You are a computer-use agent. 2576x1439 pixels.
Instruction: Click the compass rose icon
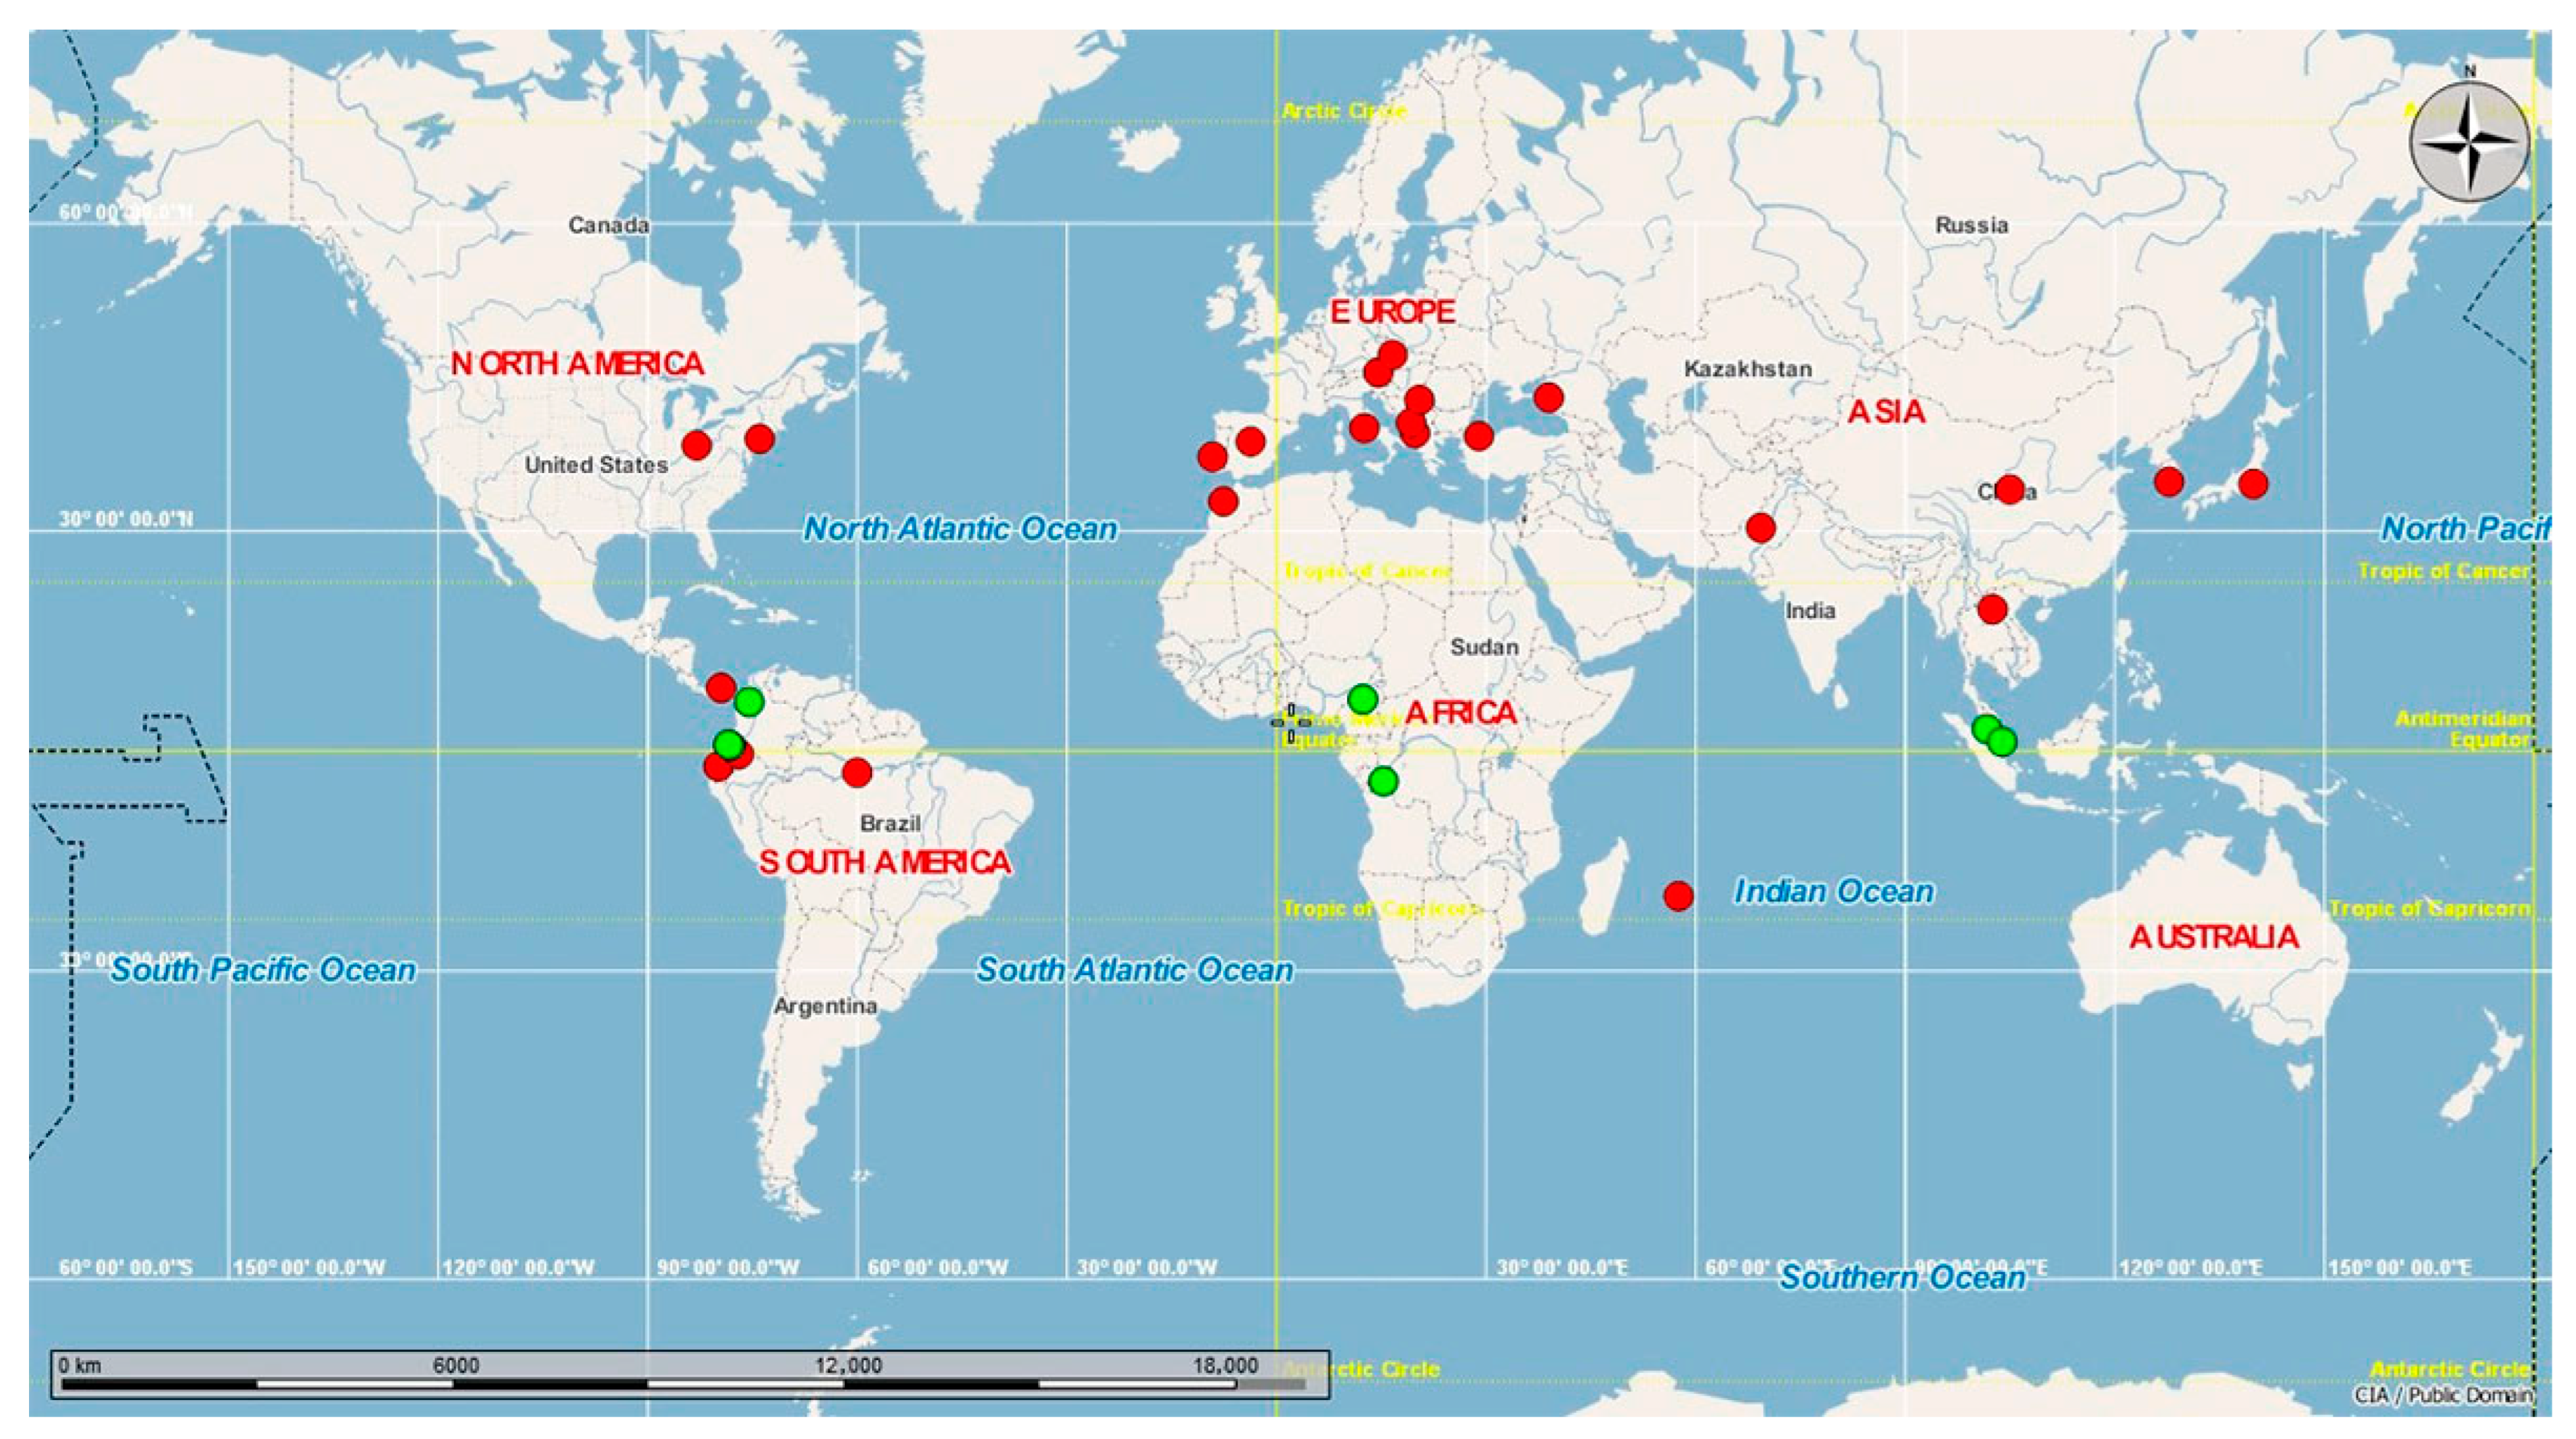coord(2468,141)
